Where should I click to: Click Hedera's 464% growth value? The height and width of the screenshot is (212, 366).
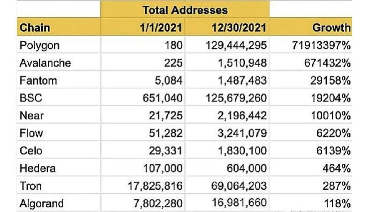(337, 168)
